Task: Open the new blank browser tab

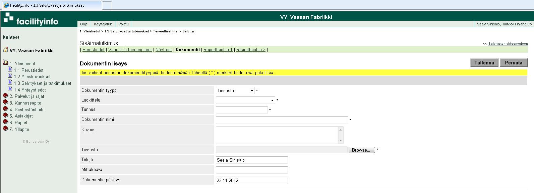Action: 107,5
